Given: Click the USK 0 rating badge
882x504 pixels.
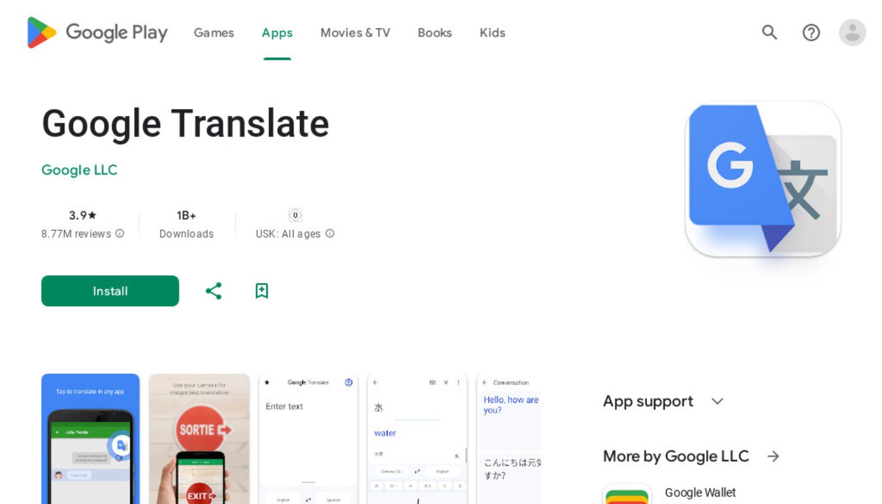Looking at the screenshot, I should coord(295,215).
